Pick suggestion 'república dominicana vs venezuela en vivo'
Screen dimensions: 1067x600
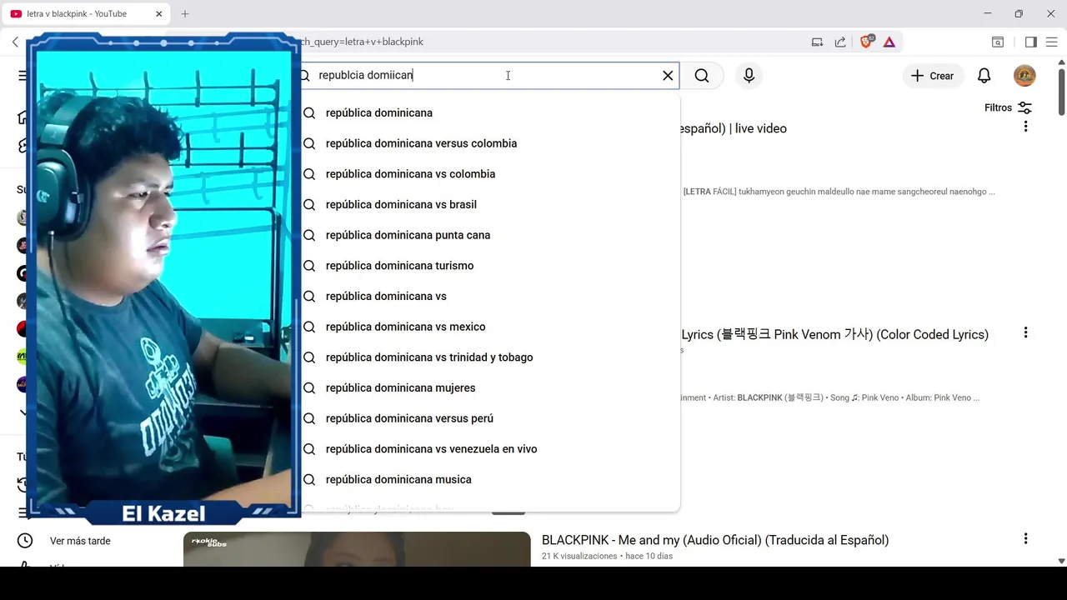[490, 449]
